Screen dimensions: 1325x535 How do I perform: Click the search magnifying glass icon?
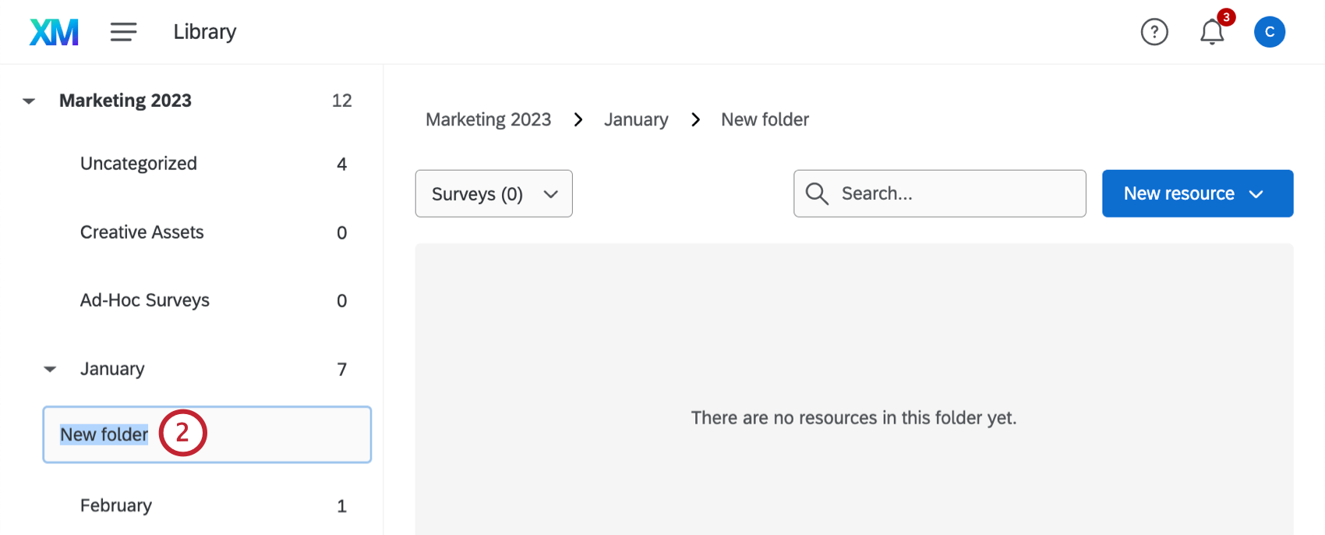[x=816, y=193]
